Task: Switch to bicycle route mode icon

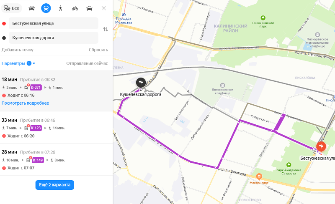Action: pos(75,8)
